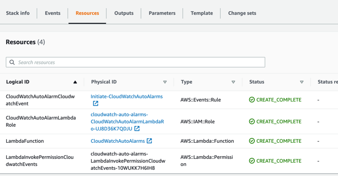Click the Resources (4) heading
This screenshot has width=338, height=176.
click(x=26, y=42)
